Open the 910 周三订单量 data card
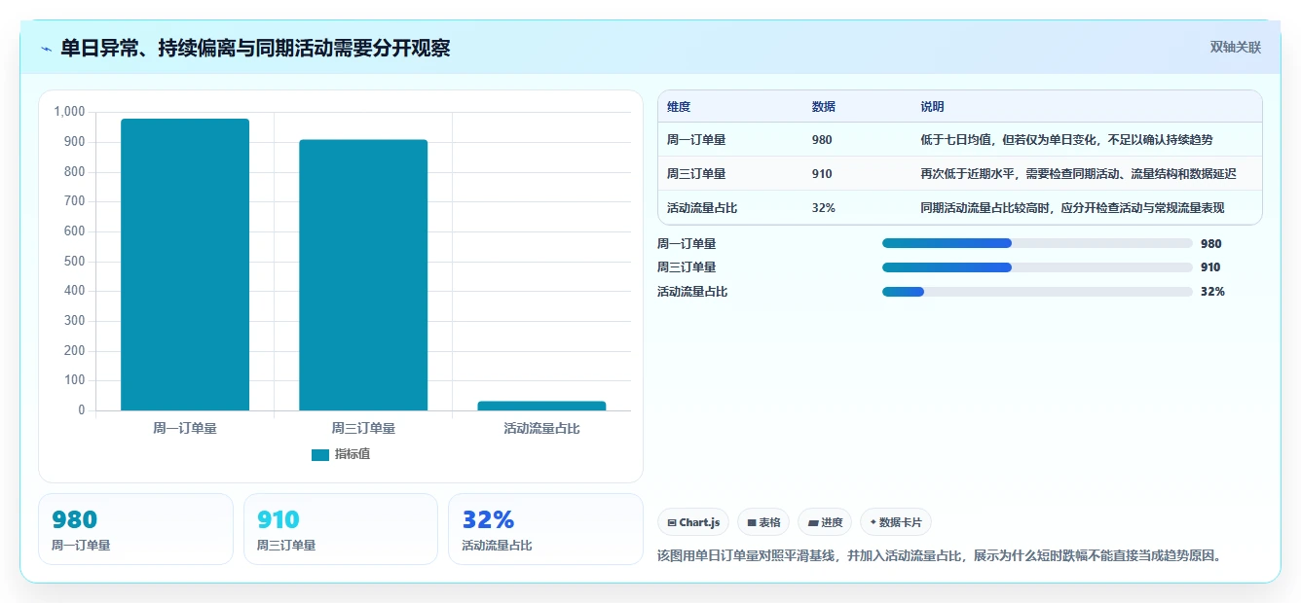The width and height of the screenshot is (1301, 603). 341,529
